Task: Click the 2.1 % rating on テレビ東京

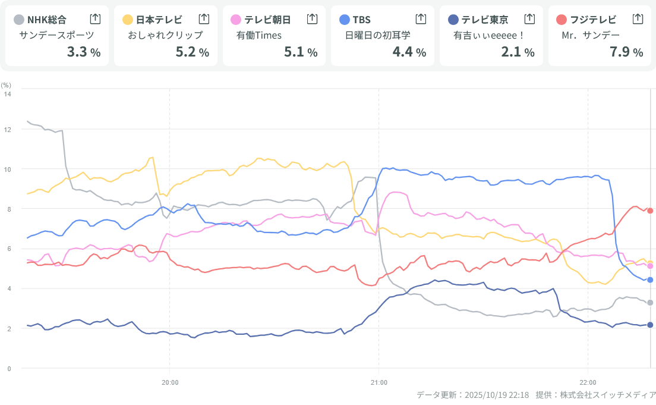Action: [518, 52]
